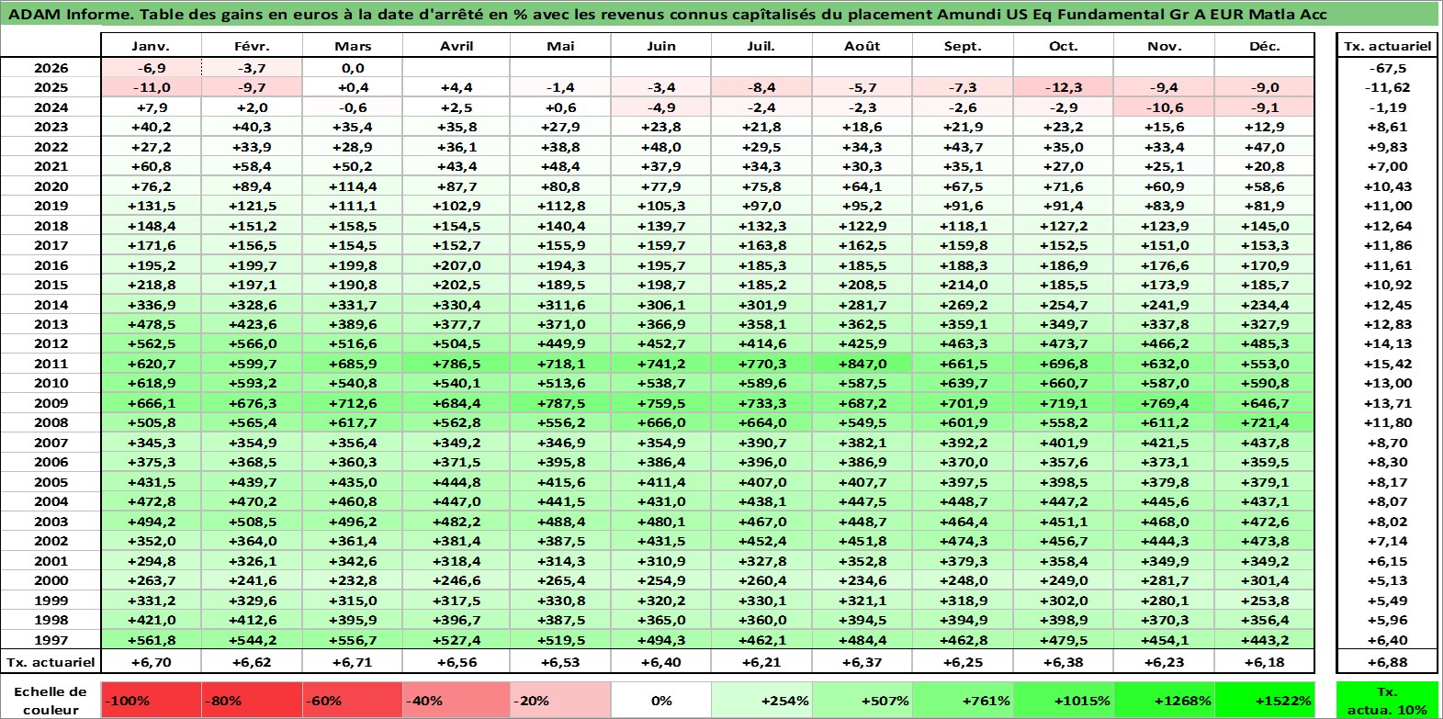Click the 0% white scale swatch
The image size is (1443, 719).
point(661,701)
